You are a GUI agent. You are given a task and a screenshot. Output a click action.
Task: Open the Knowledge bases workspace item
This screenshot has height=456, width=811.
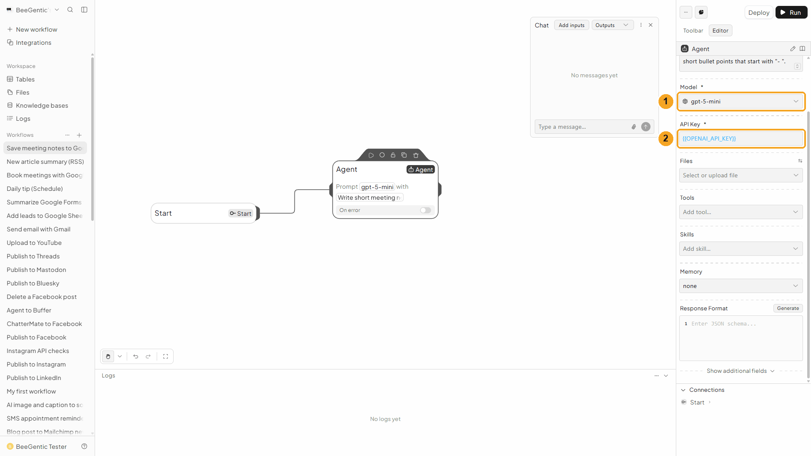[x=42, y=106]
